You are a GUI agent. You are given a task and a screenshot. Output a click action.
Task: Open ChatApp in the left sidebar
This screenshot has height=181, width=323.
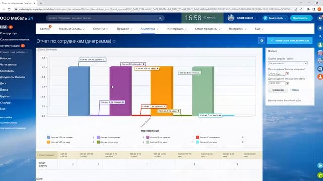point(5,103)
